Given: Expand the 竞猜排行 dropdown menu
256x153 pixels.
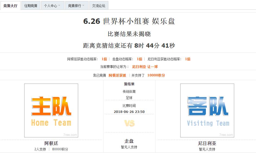Looking at the screenshot, I should point(76,5).
